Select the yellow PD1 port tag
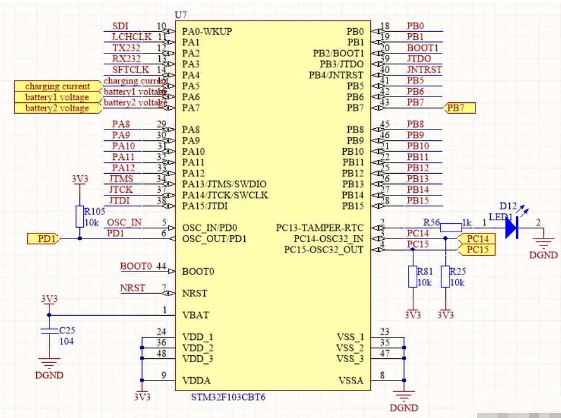Image resolution: width=561 pixels, height=418 pixels. tap(44, 239)
